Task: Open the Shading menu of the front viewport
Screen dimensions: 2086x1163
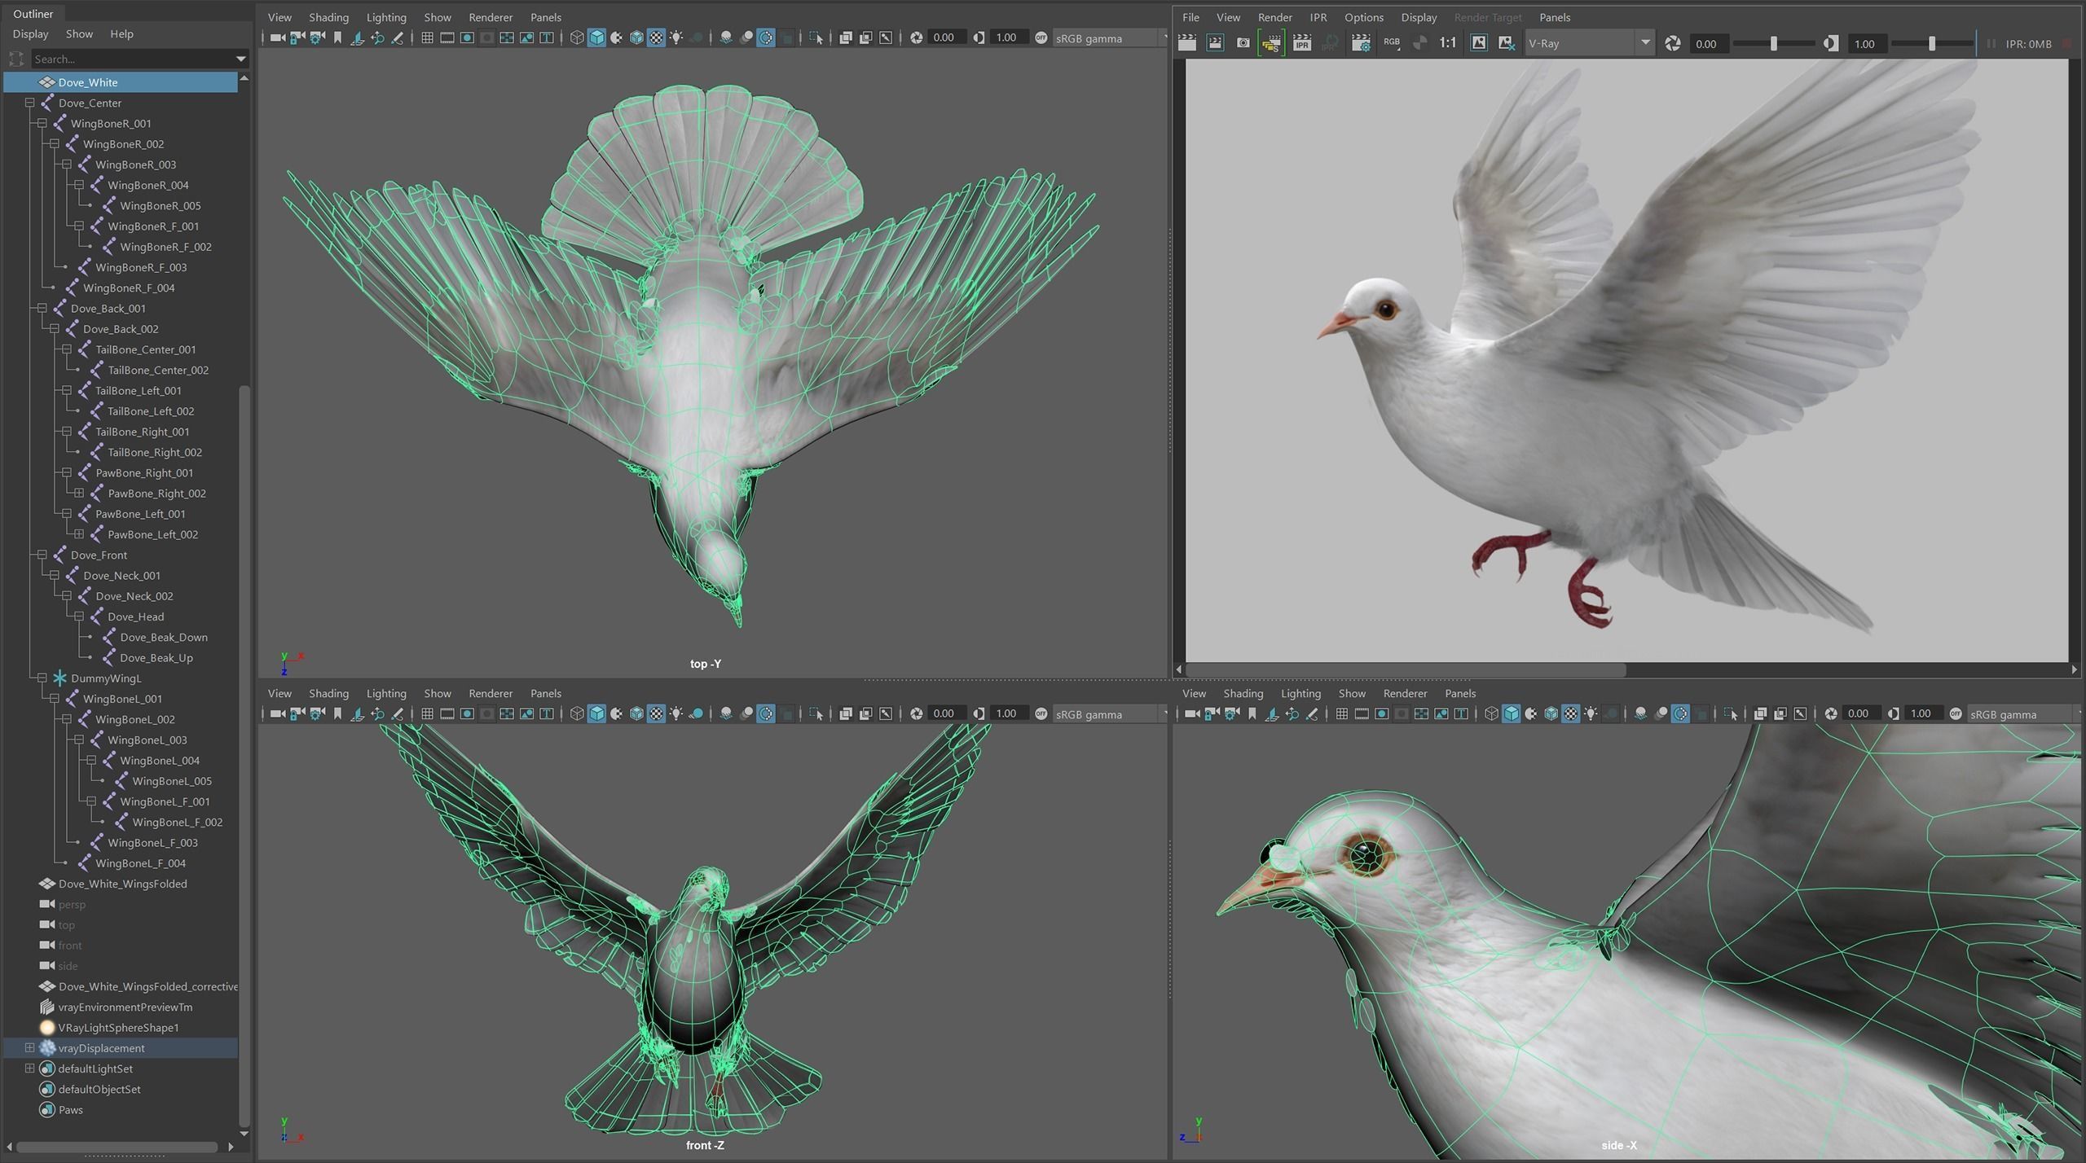Action: point(328,693)
